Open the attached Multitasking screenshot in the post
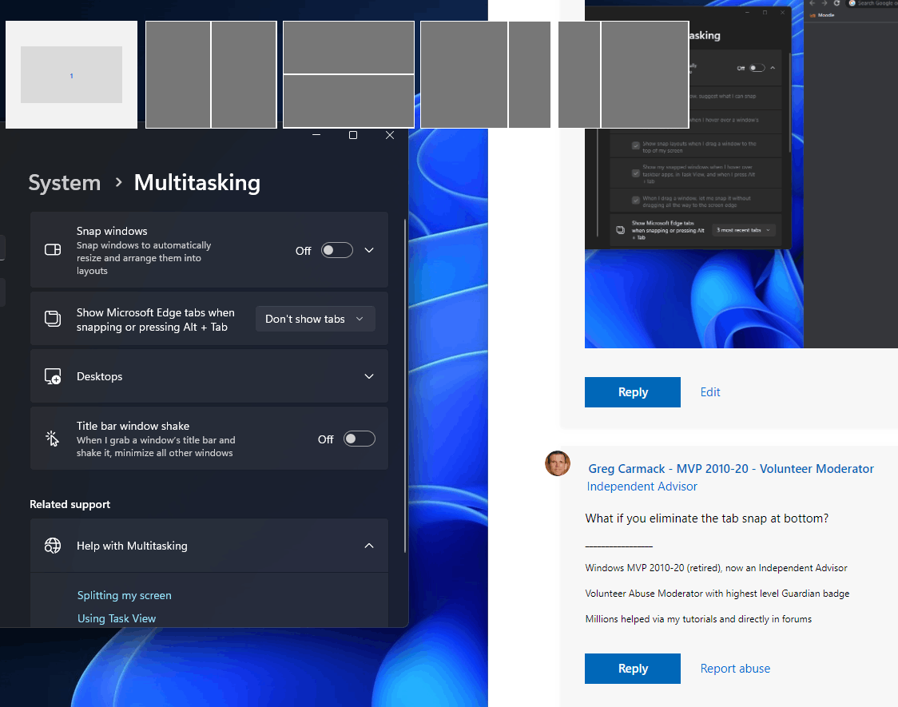898x707 pixels. click(x=741, y=174)
